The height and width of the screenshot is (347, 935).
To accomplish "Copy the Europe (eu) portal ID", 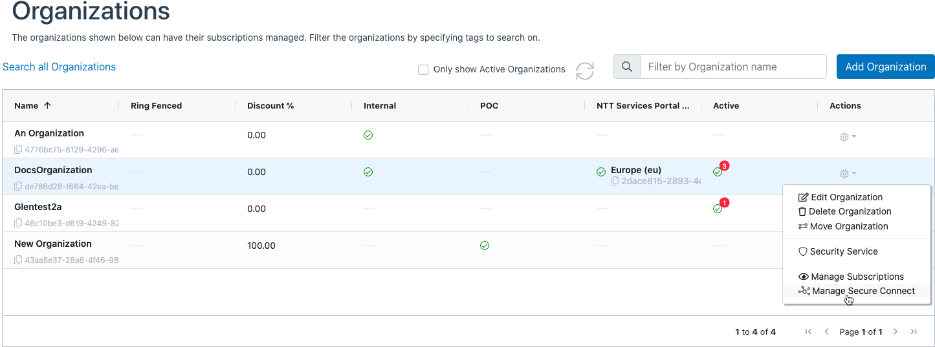I will (615, 182).
